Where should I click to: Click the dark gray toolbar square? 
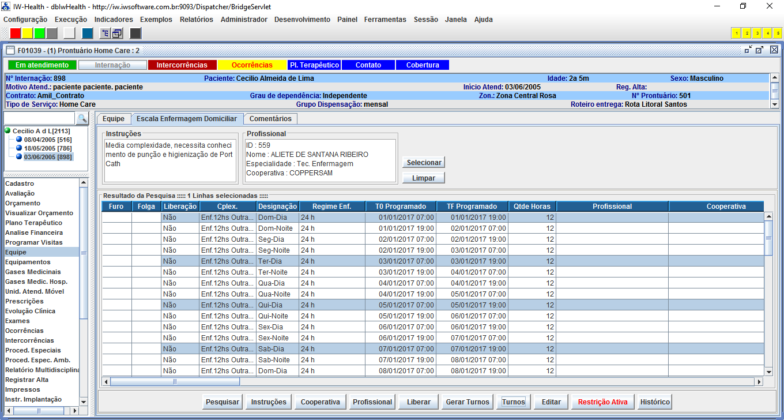tap(135, 33)
